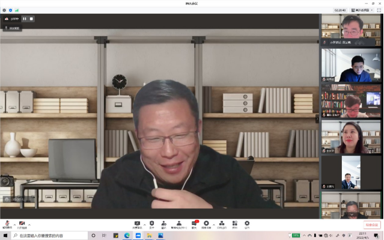
Task: Select narrow portrait thumbnail with dark bars
Action: pos(351,173)
